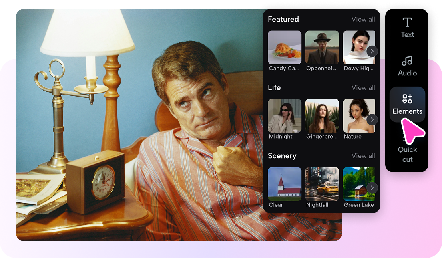Click the Nightfall filter label
The width and height of the screenshot is (442, 258).
(x=317, y=205)
